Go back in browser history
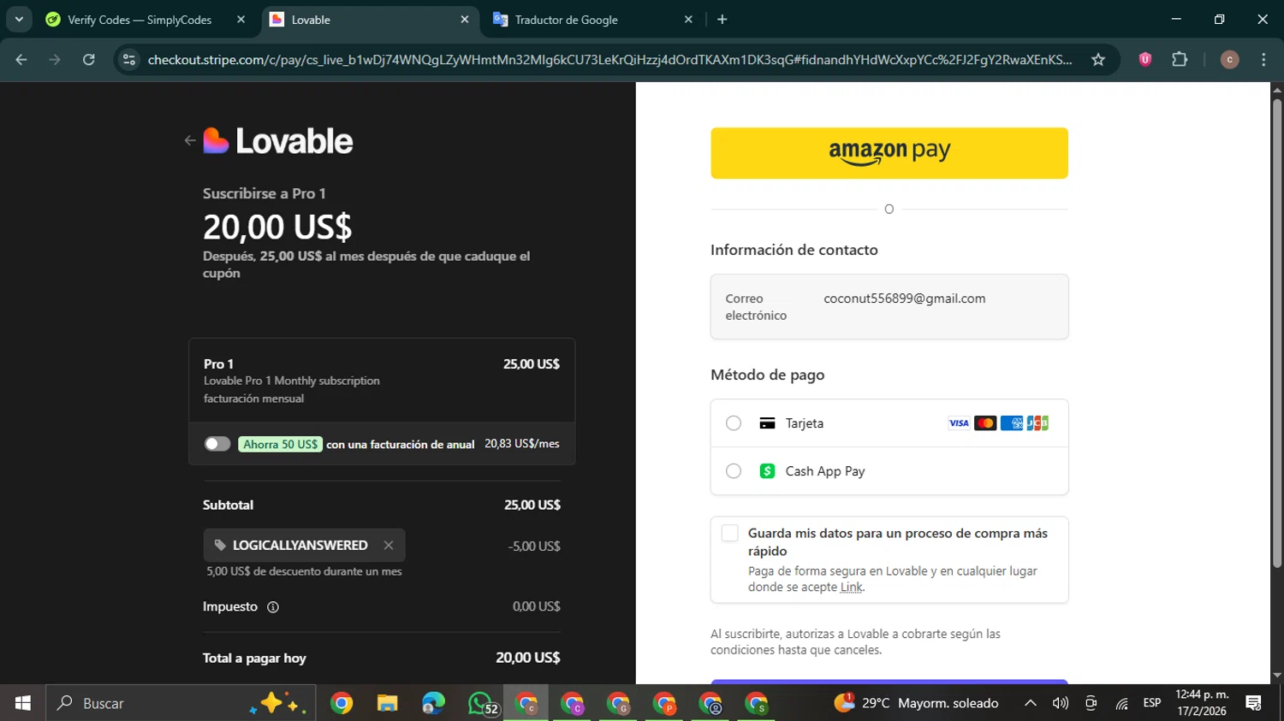This screenshot has width=1284, height=721. (x=21, y=60)
